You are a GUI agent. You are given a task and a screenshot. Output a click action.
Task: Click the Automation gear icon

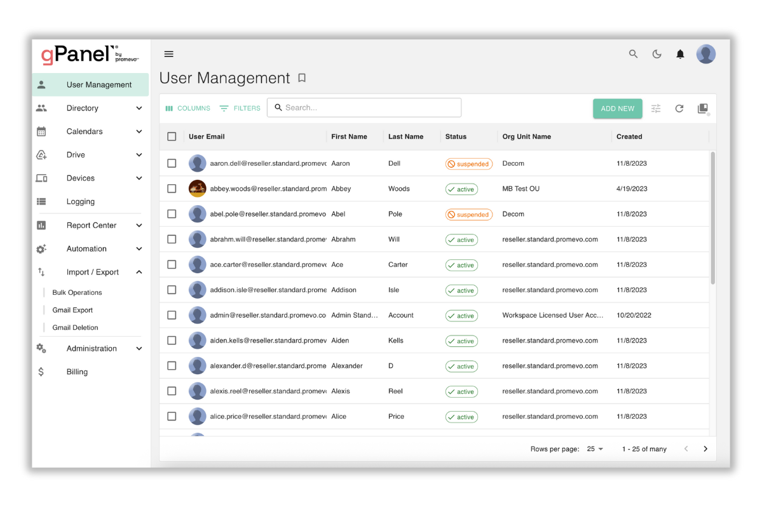point(41,248)
